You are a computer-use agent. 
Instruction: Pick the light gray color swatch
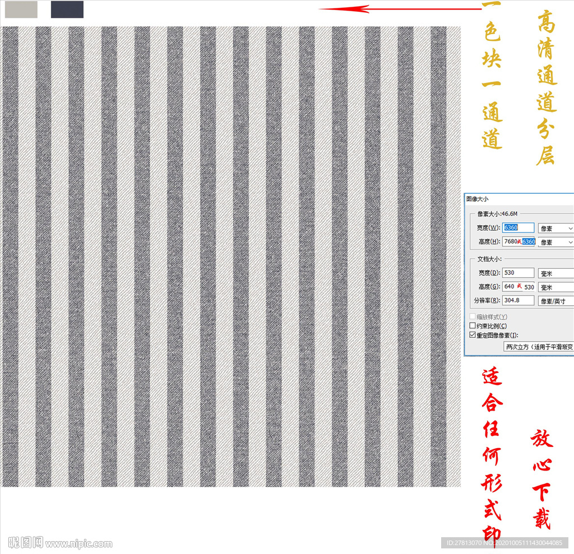coord(21,9)
